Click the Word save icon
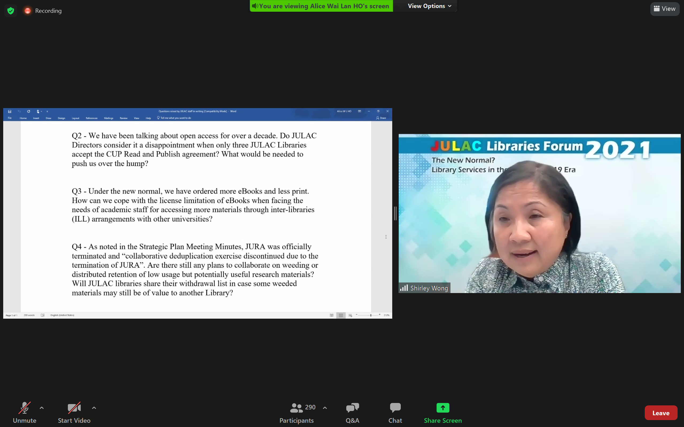This screenshot has width=684, height=427. [10, 112]
